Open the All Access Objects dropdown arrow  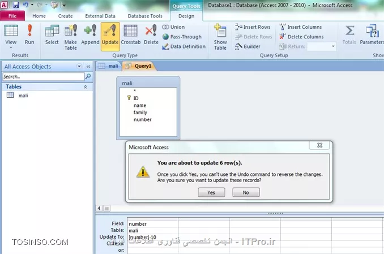[79, 66]
